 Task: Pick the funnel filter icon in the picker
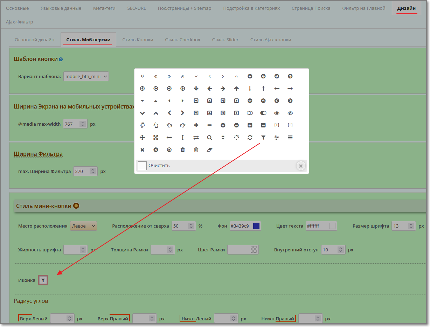(x=263, y=138)
